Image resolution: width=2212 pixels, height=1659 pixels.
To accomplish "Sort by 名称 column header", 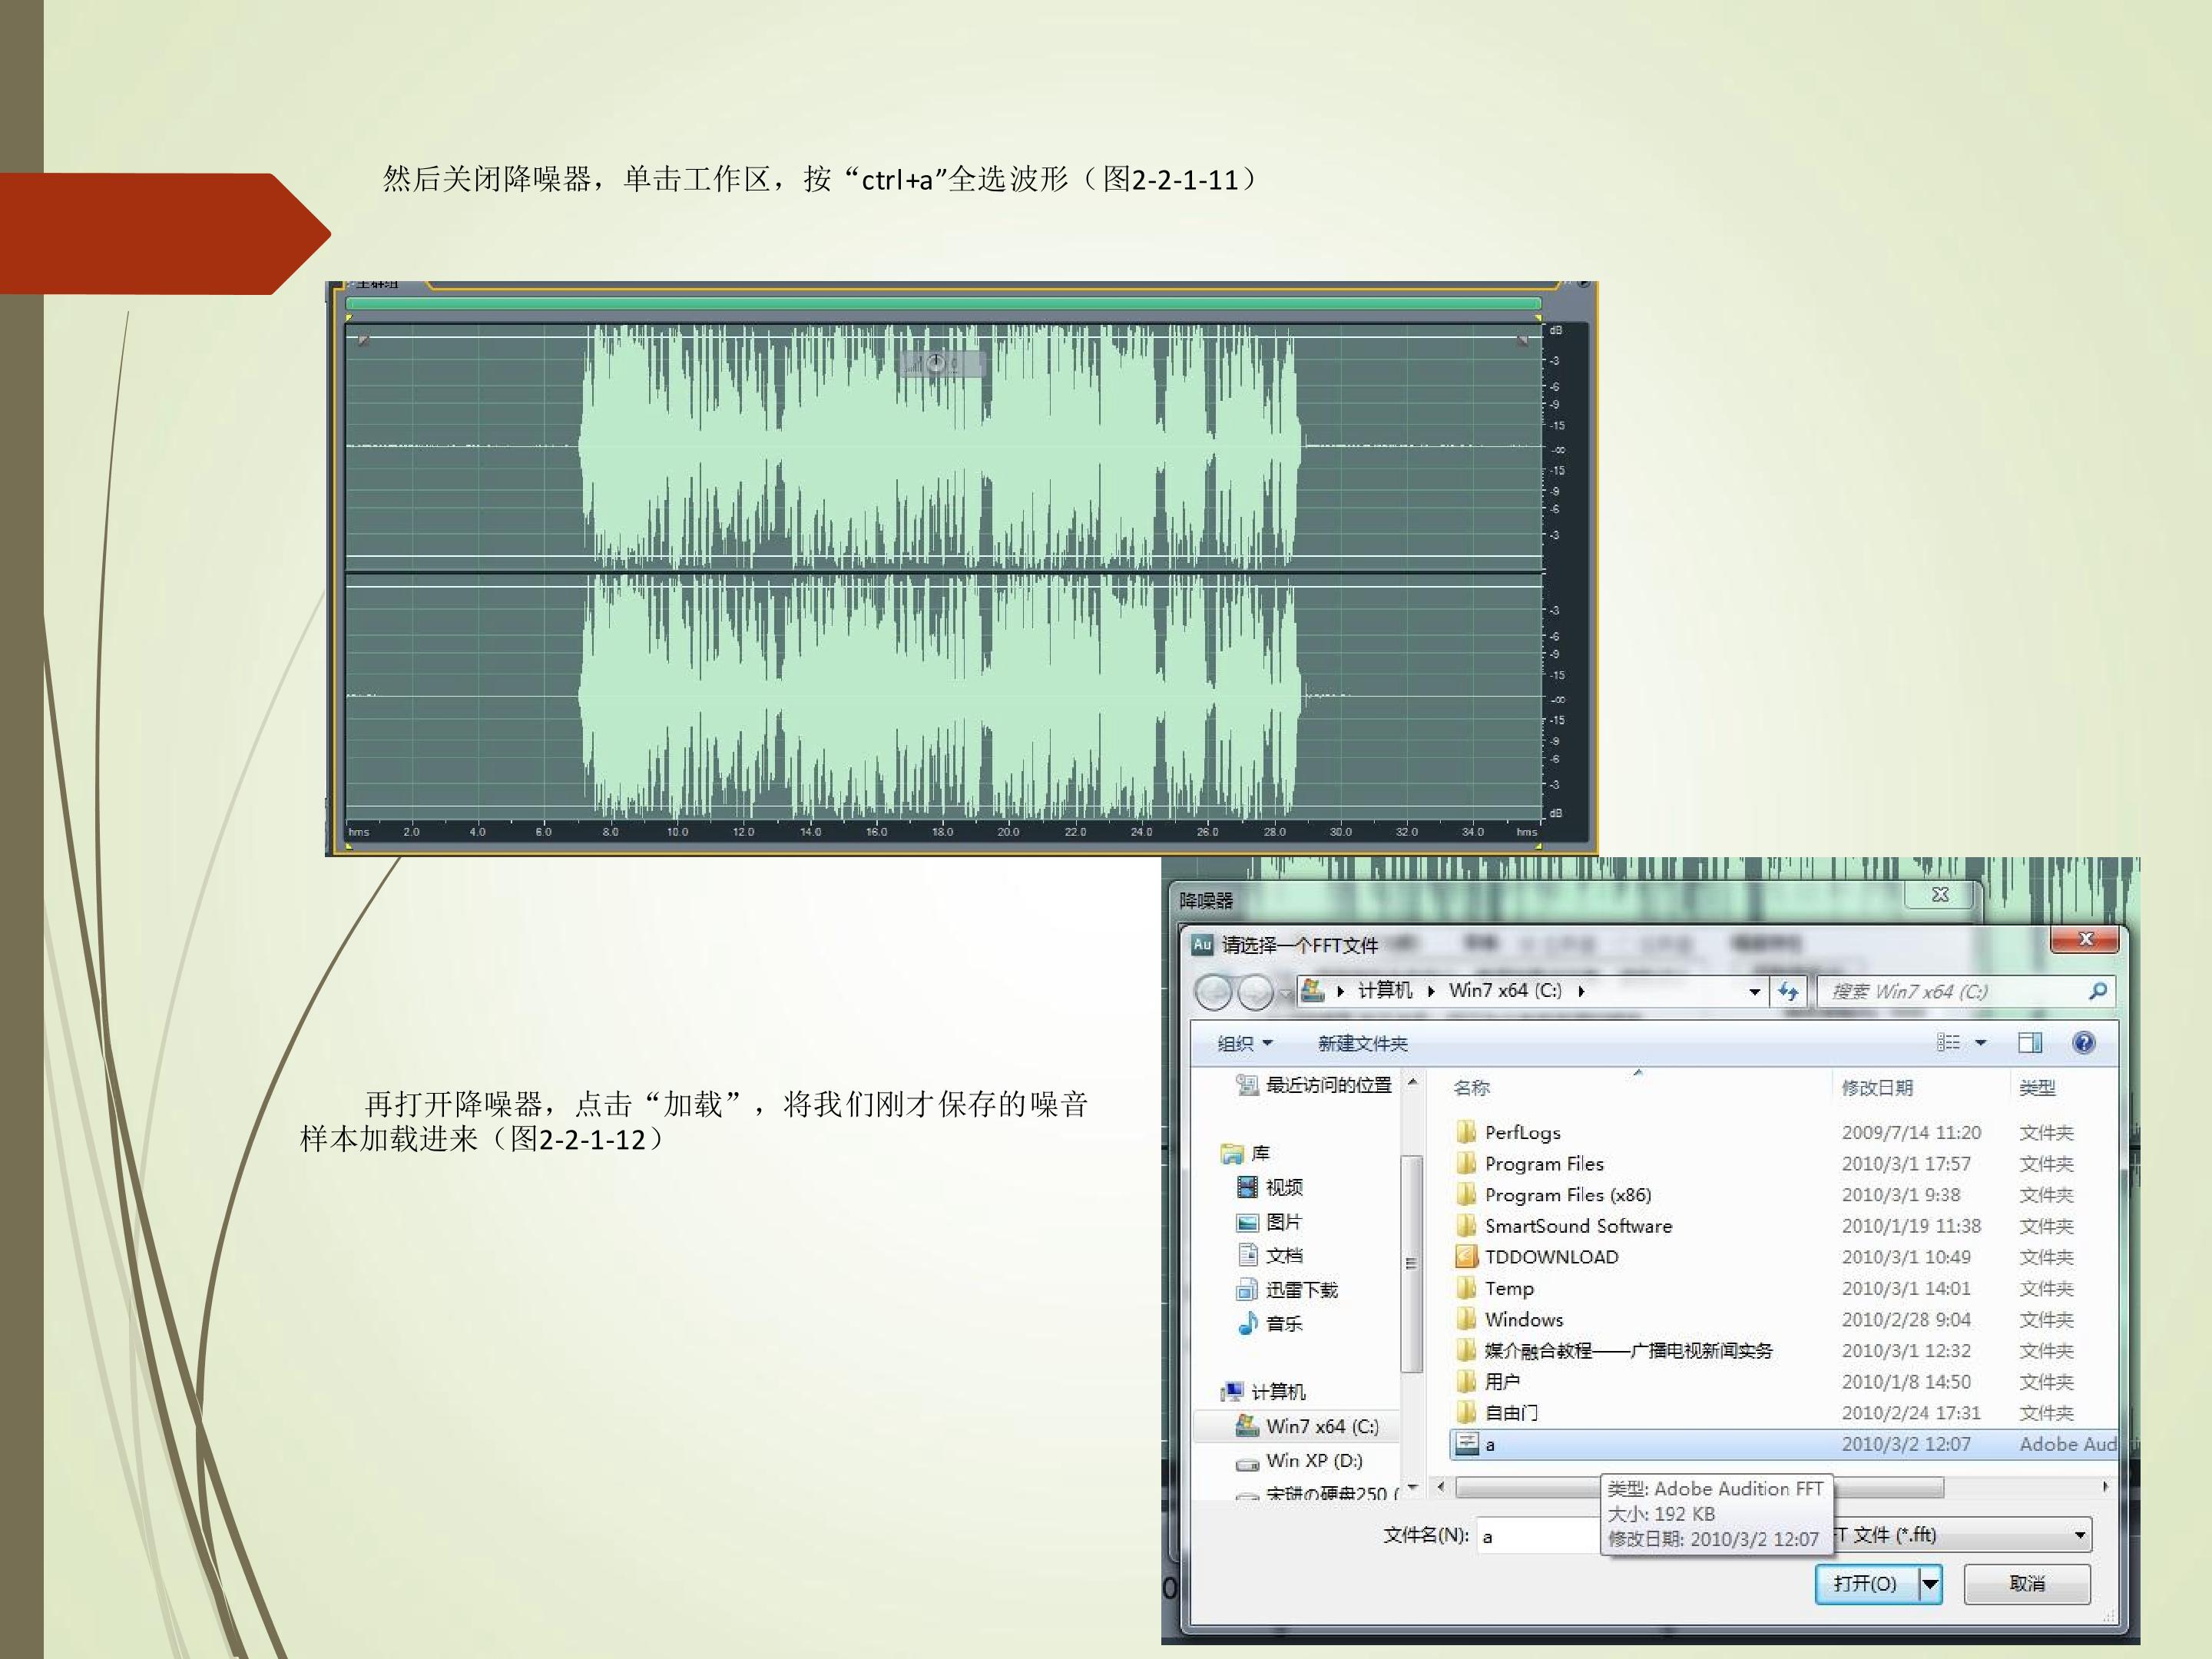I will 1471,1087.
